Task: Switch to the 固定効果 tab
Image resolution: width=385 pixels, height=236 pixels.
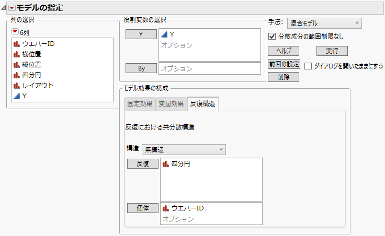Action: (140, 104)
